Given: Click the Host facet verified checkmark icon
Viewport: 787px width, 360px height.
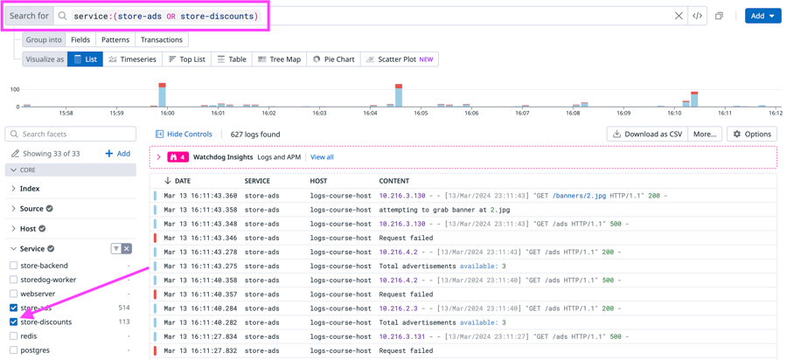Looking at the screenshot, I should pos(42,229).
